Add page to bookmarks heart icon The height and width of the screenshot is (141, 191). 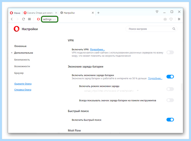(171, 19)
